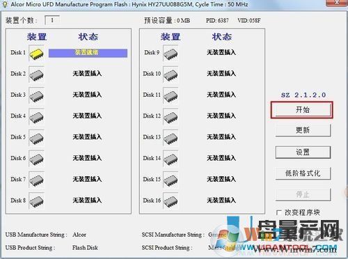Open 设置 settings button

coord(303,152)
